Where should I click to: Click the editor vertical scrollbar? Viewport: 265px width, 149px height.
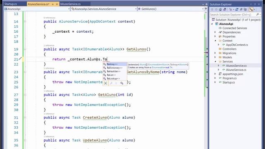(x=206, y=80)
